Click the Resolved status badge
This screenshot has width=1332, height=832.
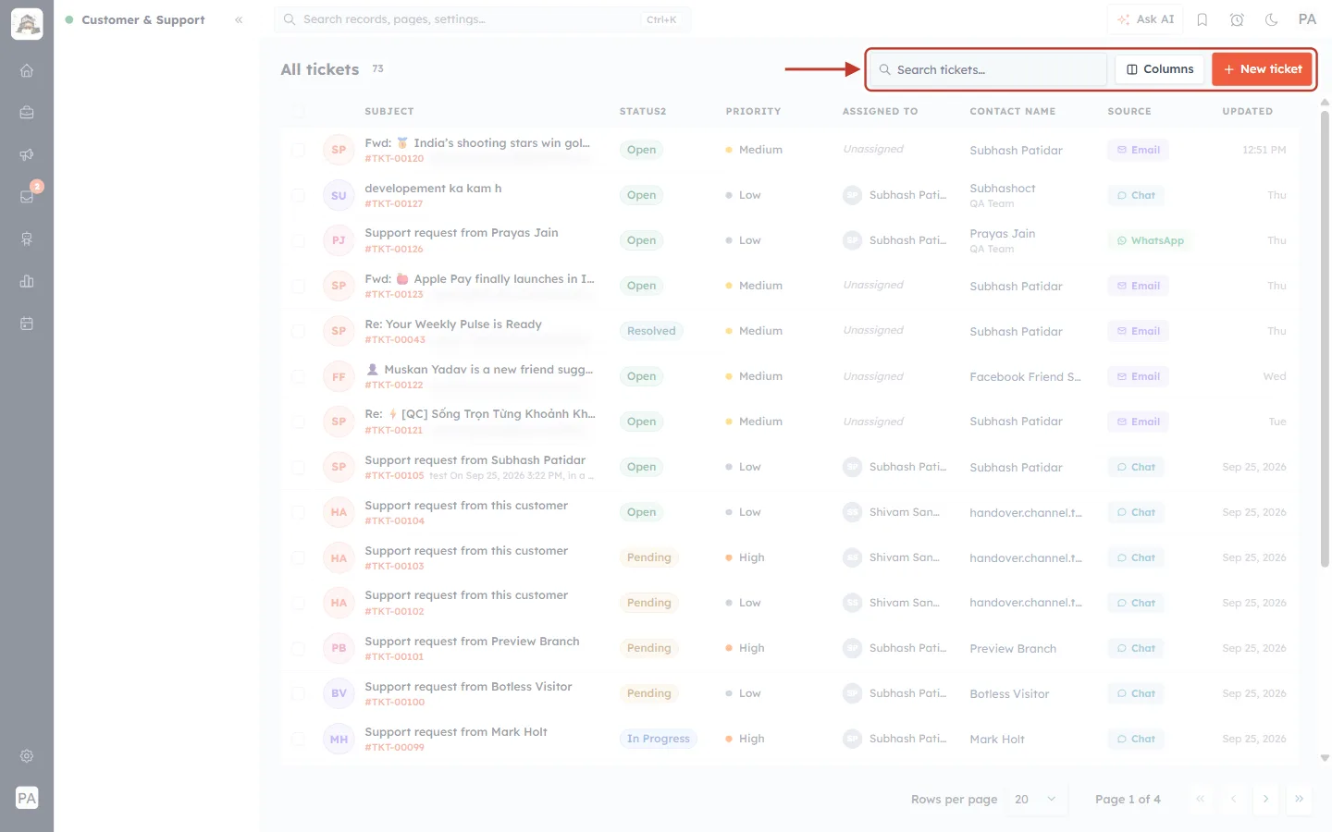(x=651, y=331)
